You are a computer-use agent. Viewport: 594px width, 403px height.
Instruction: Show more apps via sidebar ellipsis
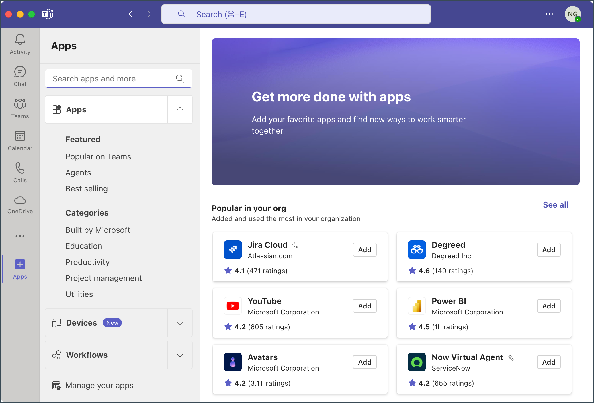(x=20, y=236)
